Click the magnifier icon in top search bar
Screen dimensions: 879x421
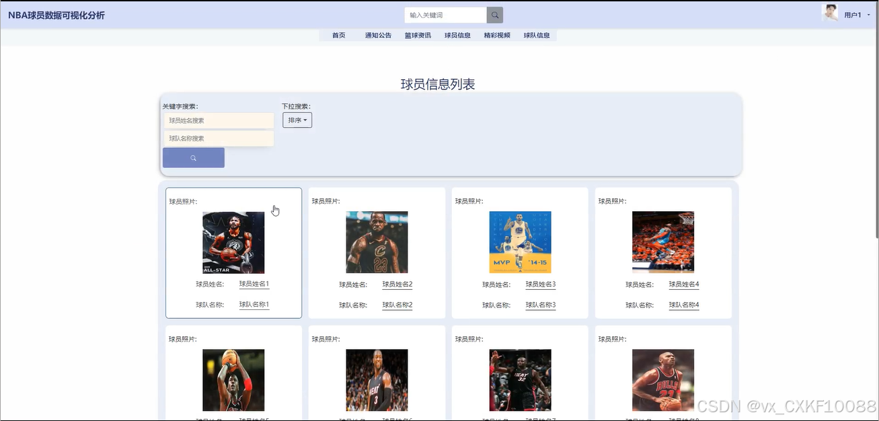coord(495,15)
